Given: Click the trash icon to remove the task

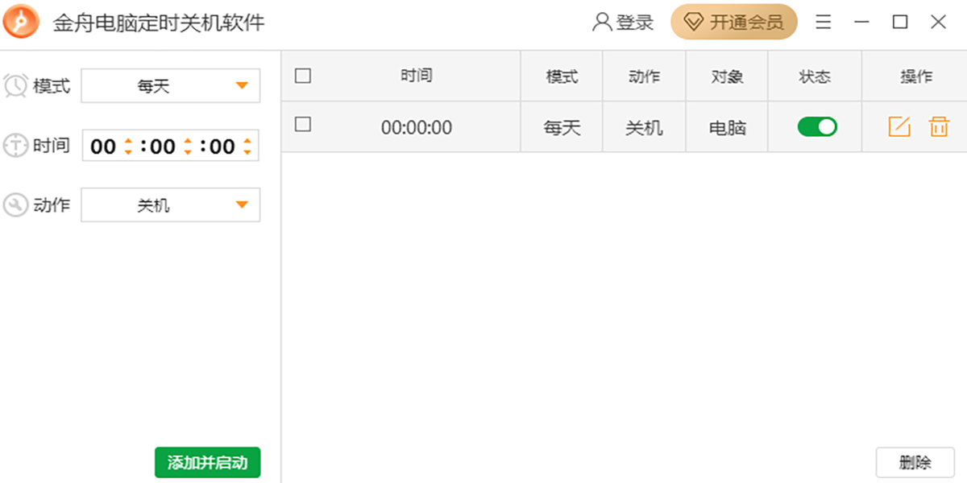Looking at the screenshot, I should 938,126.
